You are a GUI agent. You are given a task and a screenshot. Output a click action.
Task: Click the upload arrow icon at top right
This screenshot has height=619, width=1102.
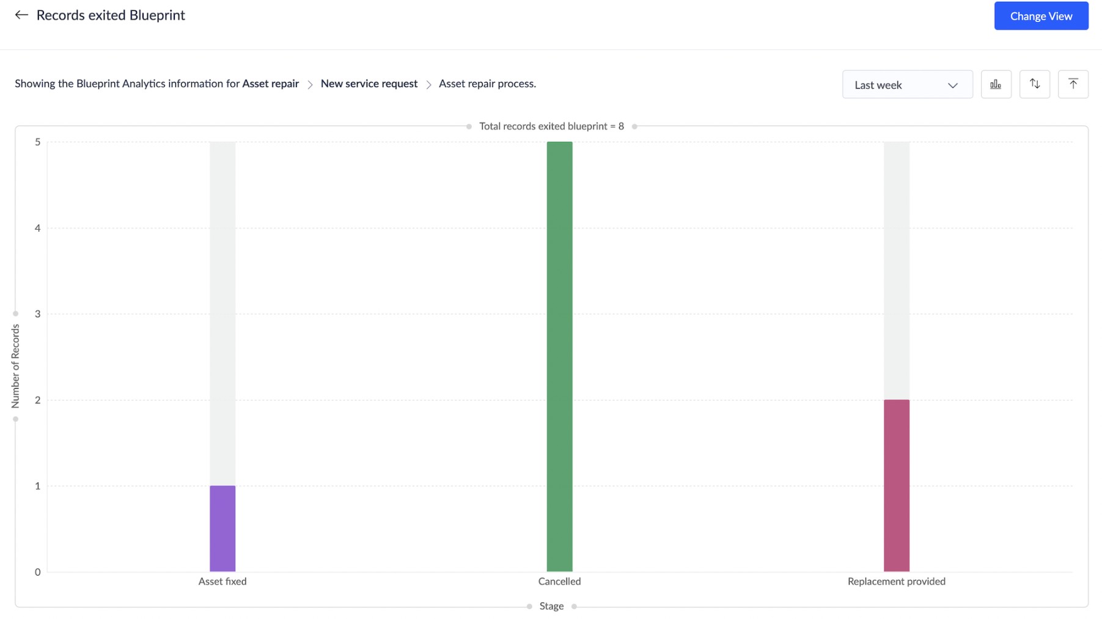point(1073,84)
